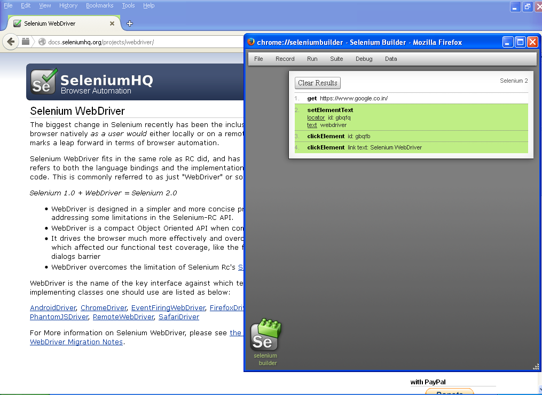Open the Run menu in Selenium Builder
Viewport: 542px width, 395px height.
312,59
